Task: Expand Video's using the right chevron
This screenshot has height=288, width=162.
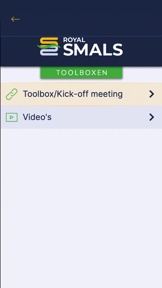Action: tap(152, 117)
